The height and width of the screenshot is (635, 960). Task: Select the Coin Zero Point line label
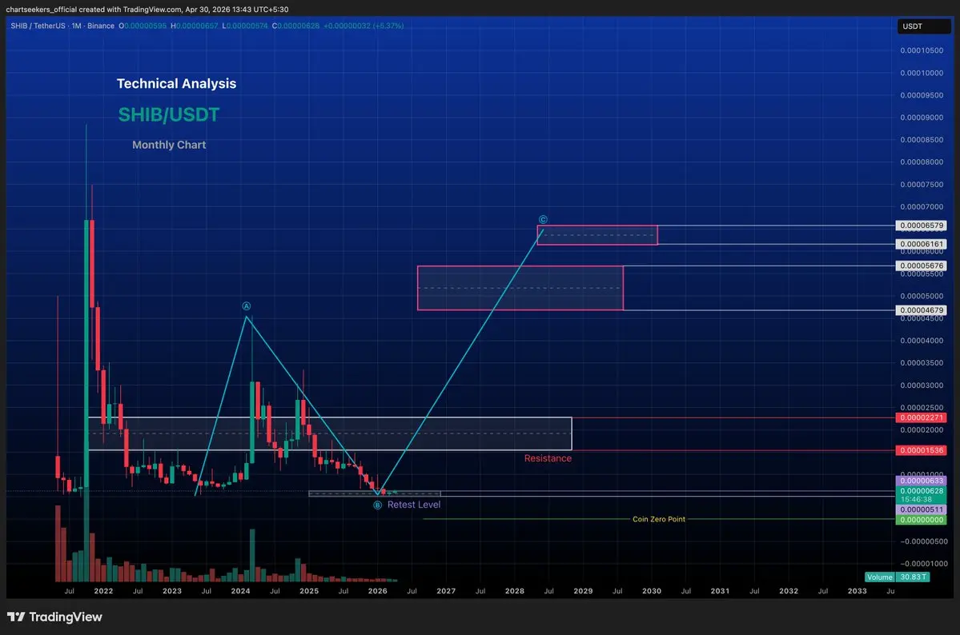pos(659,519)
